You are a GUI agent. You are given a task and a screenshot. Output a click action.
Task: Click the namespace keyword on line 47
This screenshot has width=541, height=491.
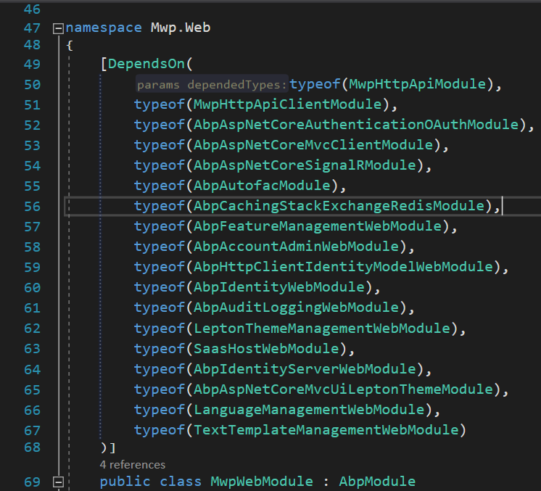coord(104,28)
